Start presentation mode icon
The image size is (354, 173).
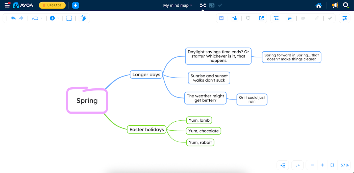pyautogui.click(x=248, y=18)
